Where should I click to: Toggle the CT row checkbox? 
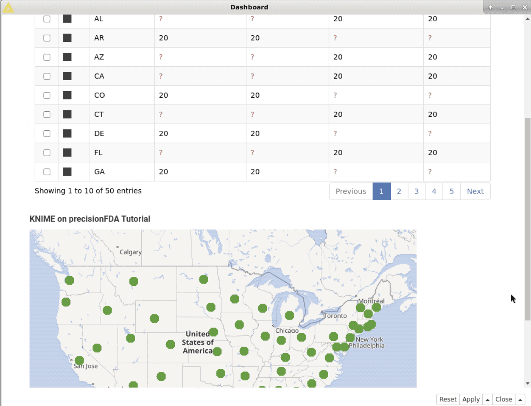pos(47,114)
